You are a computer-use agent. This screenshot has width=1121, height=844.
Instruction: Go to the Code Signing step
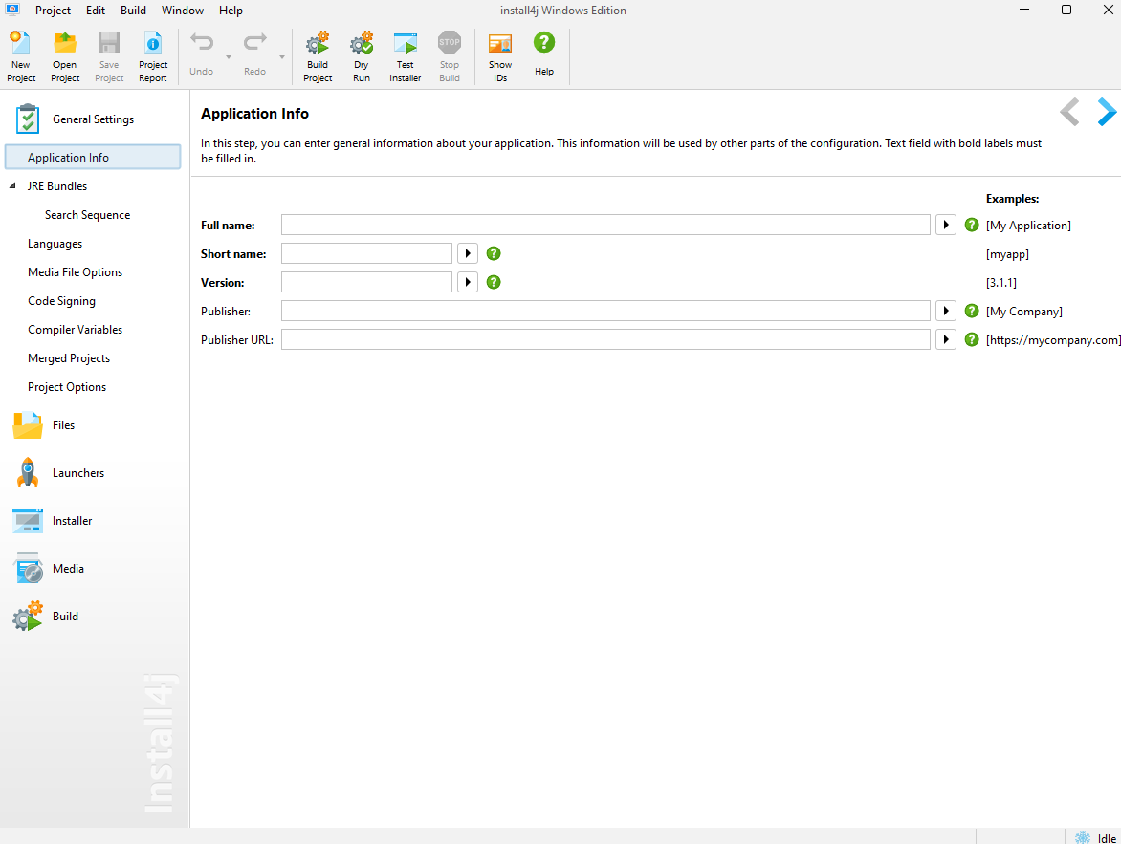61,301
